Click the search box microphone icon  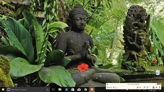[x=48, y=89]
